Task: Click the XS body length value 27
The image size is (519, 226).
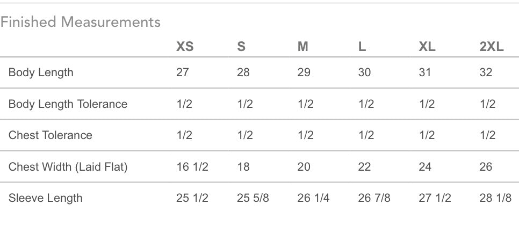Action: pos(182,72)
